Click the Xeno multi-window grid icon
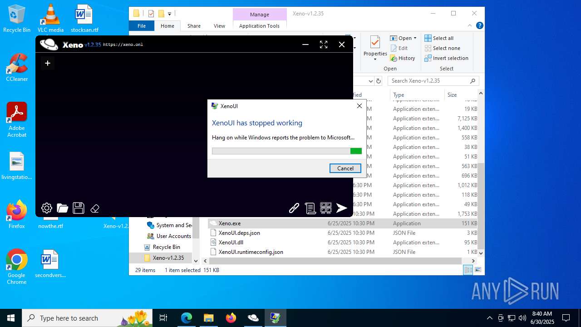This screenshot has width=581, height=327. pos(326,208)
